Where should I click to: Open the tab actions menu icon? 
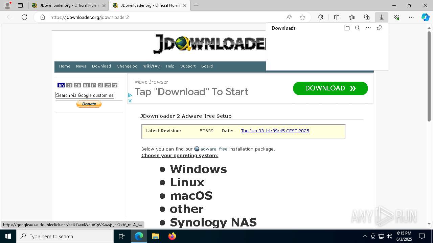(20, 5)
